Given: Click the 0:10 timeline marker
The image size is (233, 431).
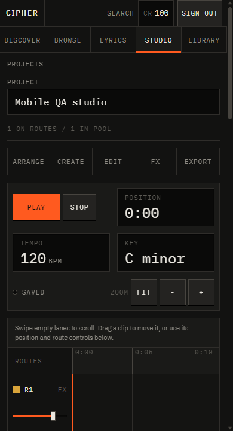Looking at the screenshot, I should pos(204,352).
